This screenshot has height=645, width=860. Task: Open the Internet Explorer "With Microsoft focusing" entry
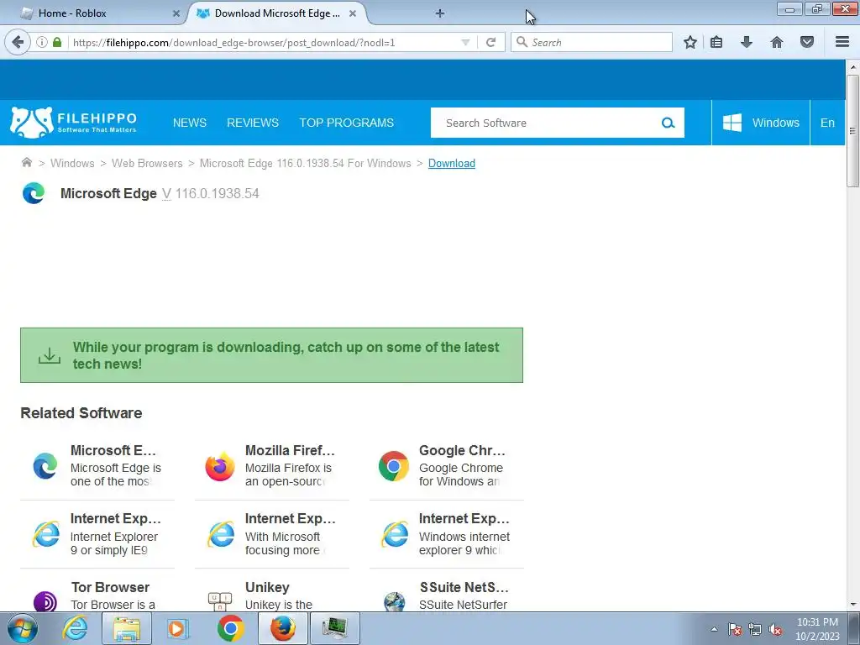click(272, 534)
